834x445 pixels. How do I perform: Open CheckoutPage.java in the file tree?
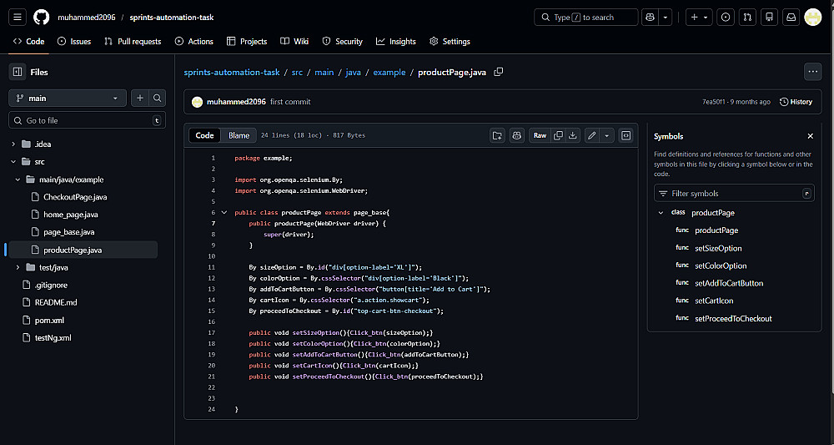pyautogui.click(x=75, y=197)
